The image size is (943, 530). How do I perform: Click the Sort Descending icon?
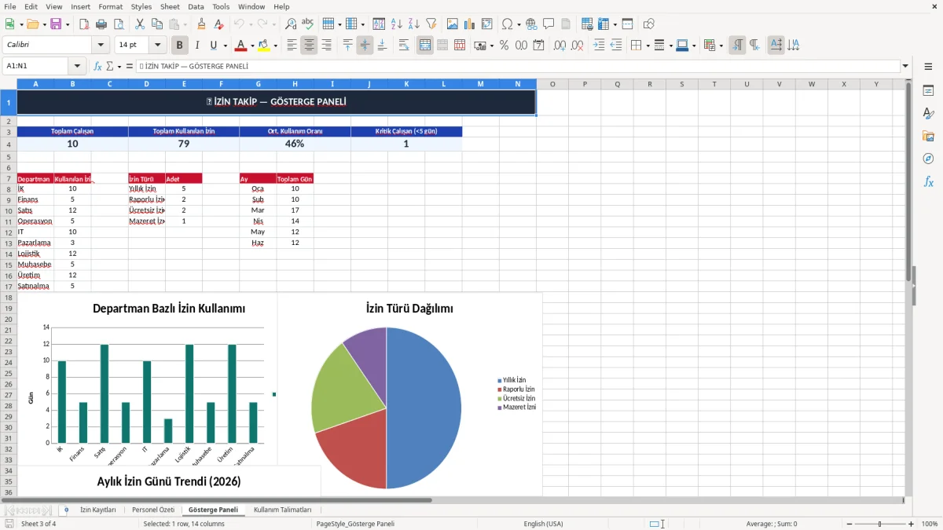(x=414, y=24)
